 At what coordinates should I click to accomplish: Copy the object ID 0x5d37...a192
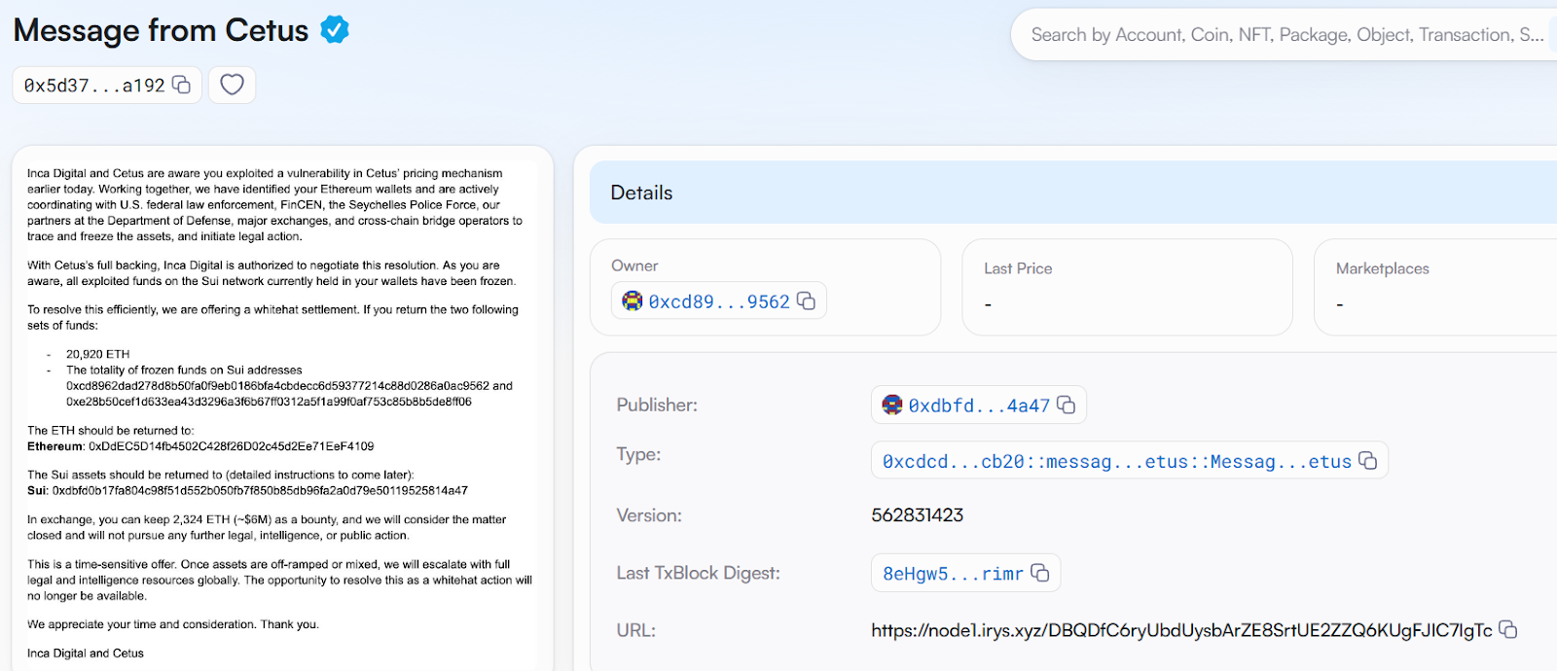pos(182,85)
